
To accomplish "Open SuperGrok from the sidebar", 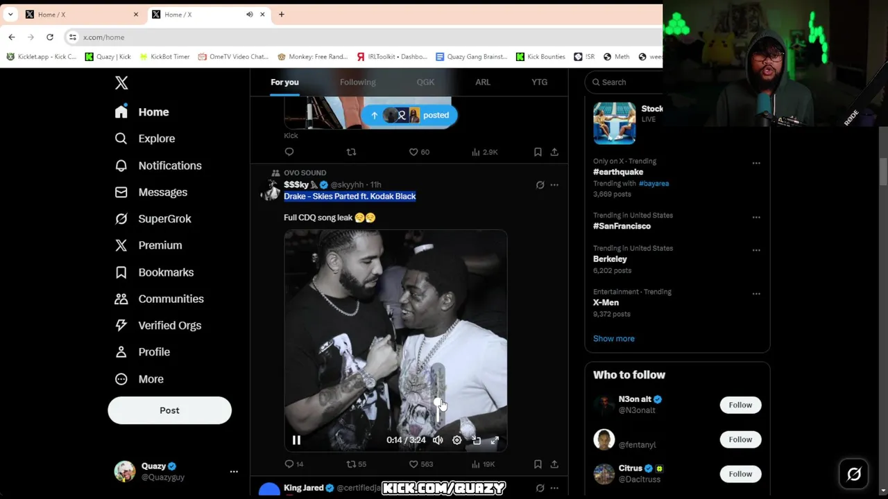I will point(153,219).
